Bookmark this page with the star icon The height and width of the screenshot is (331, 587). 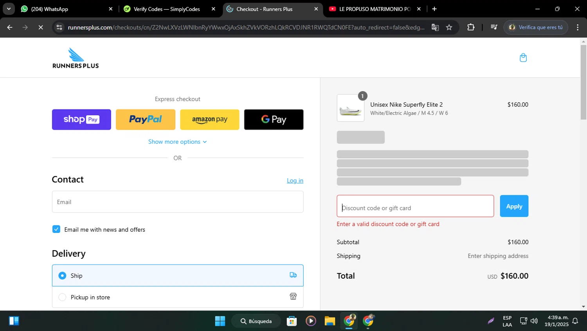(x=449, y=27)
